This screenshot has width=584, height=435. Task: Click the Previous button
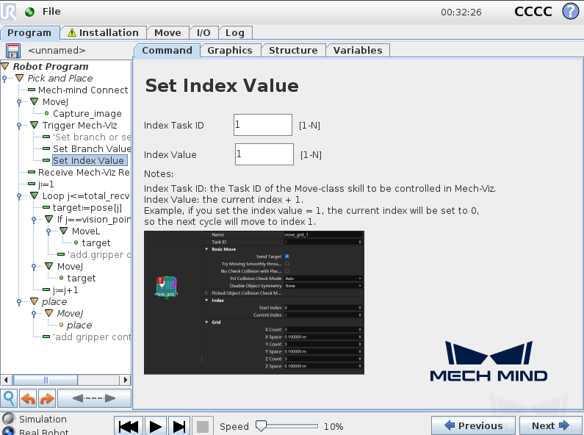click(473, 425)
